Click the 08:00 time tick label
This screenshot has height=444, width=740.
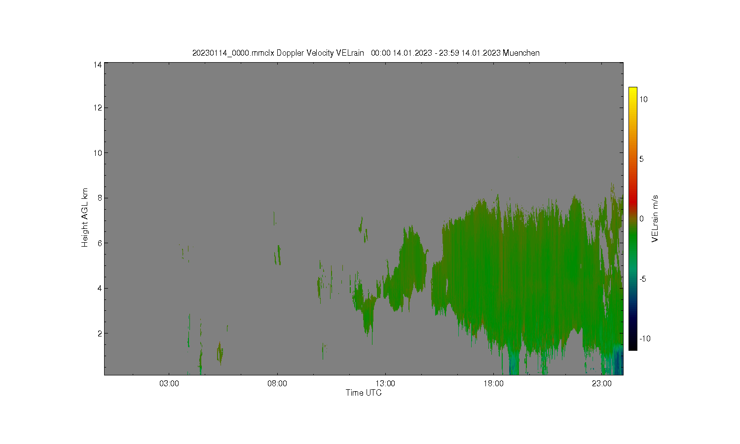(277, 384)
